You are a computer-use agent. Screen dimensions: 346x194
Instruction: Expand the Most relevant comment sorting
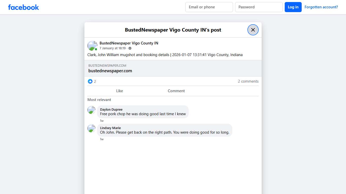pos(99,100)
